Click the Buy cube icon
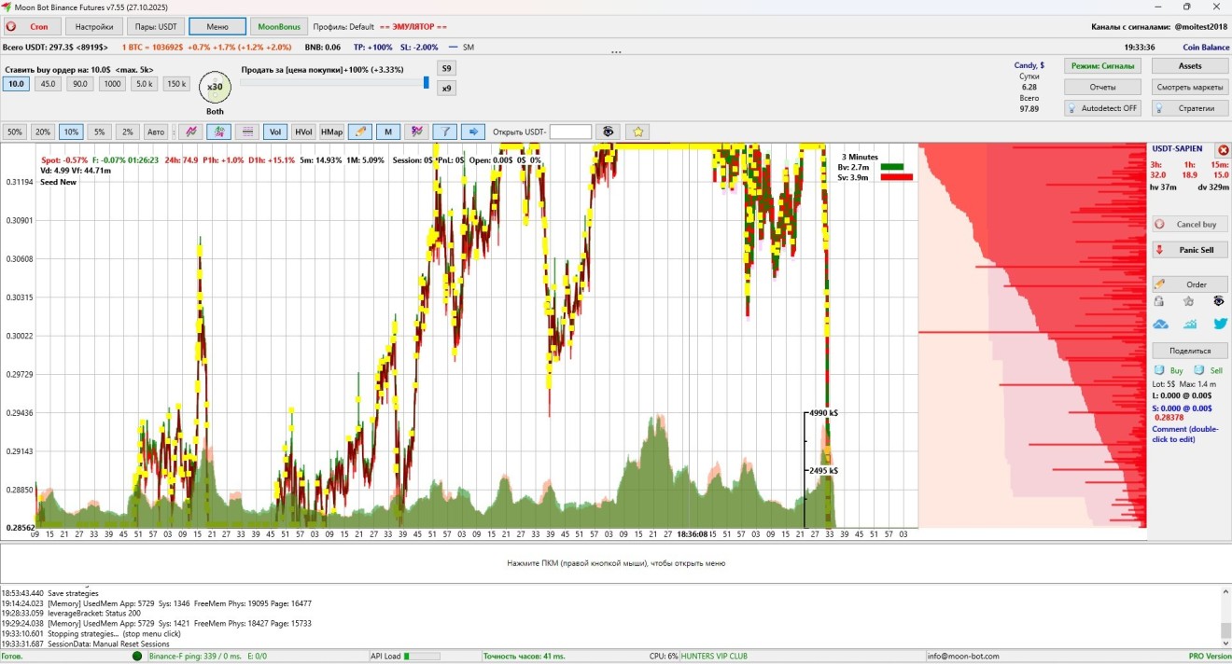The width and height of the screenshot is (1232, 664). [x=1159, y=370]
